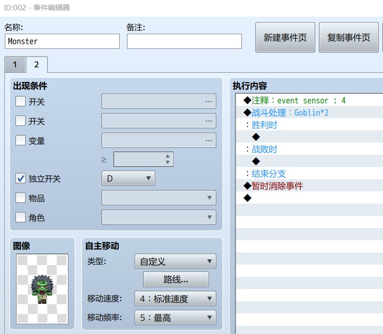Select the monster sprite image thumbnail
This screenshot has width=383, height=334.
pyautogui.click(x=42, y=289)
